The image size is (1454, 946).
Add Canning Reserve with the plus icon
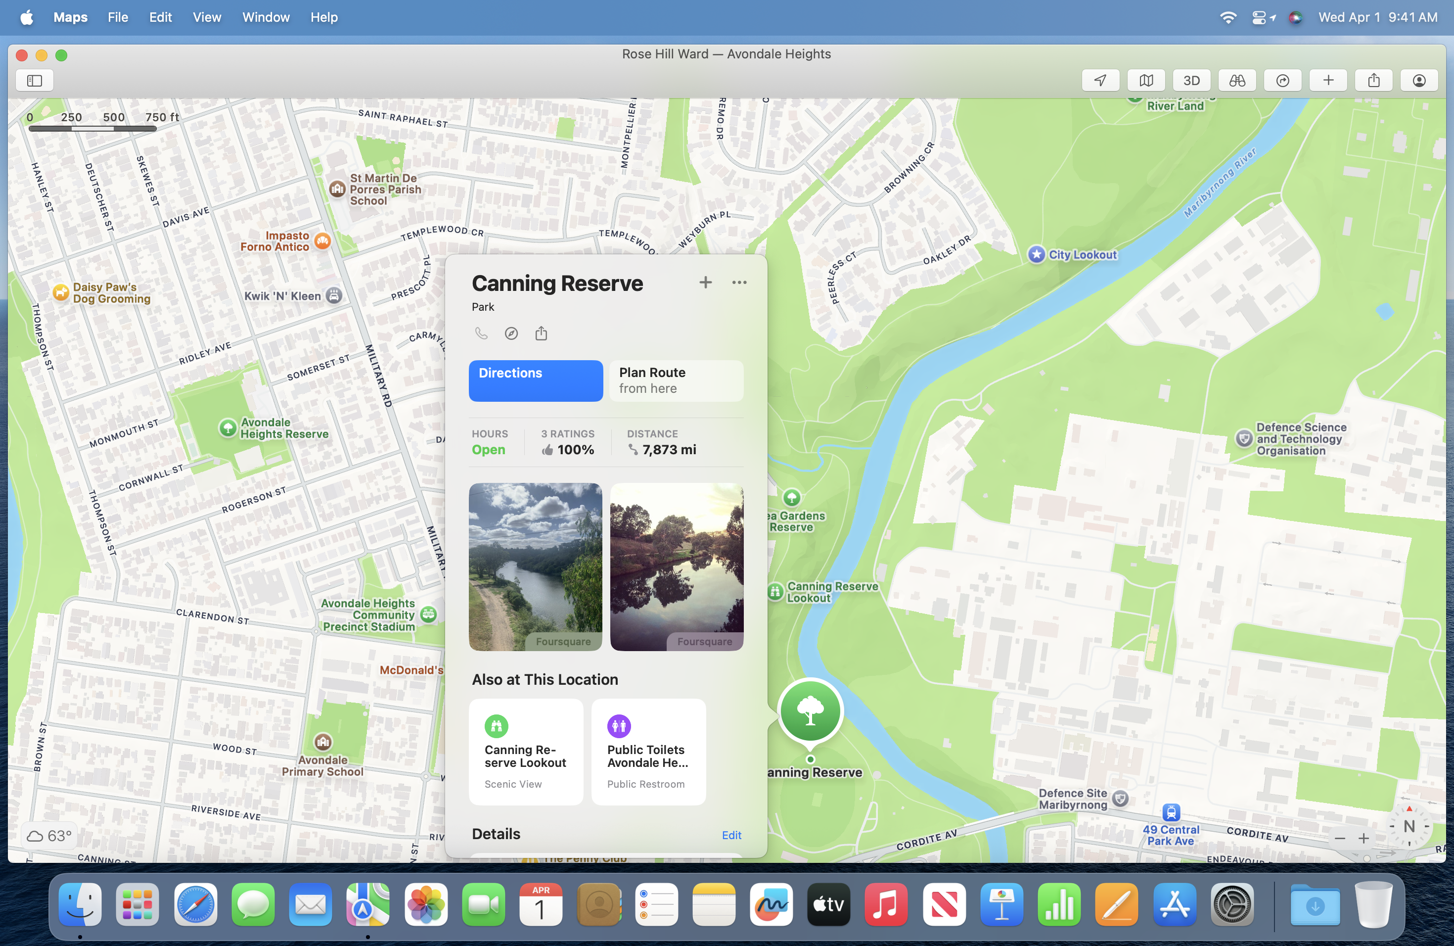706,283
